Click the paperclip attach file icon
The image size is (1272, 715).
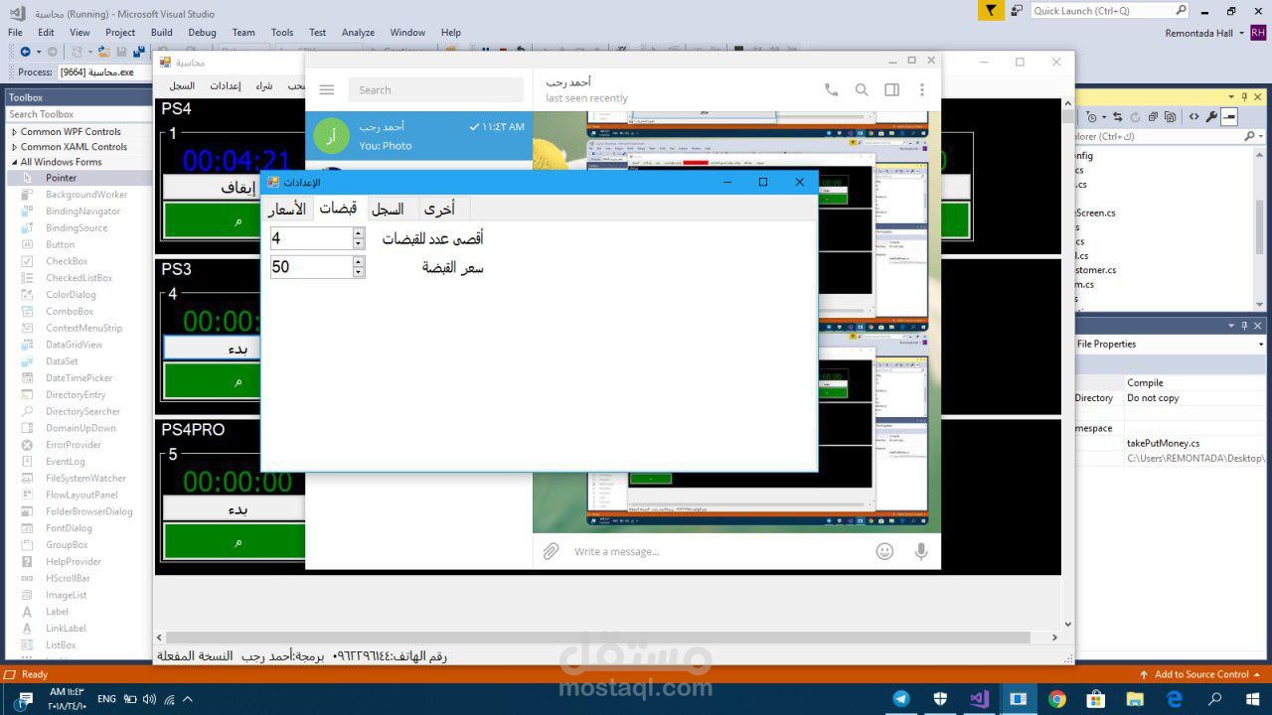pos(551,551)
